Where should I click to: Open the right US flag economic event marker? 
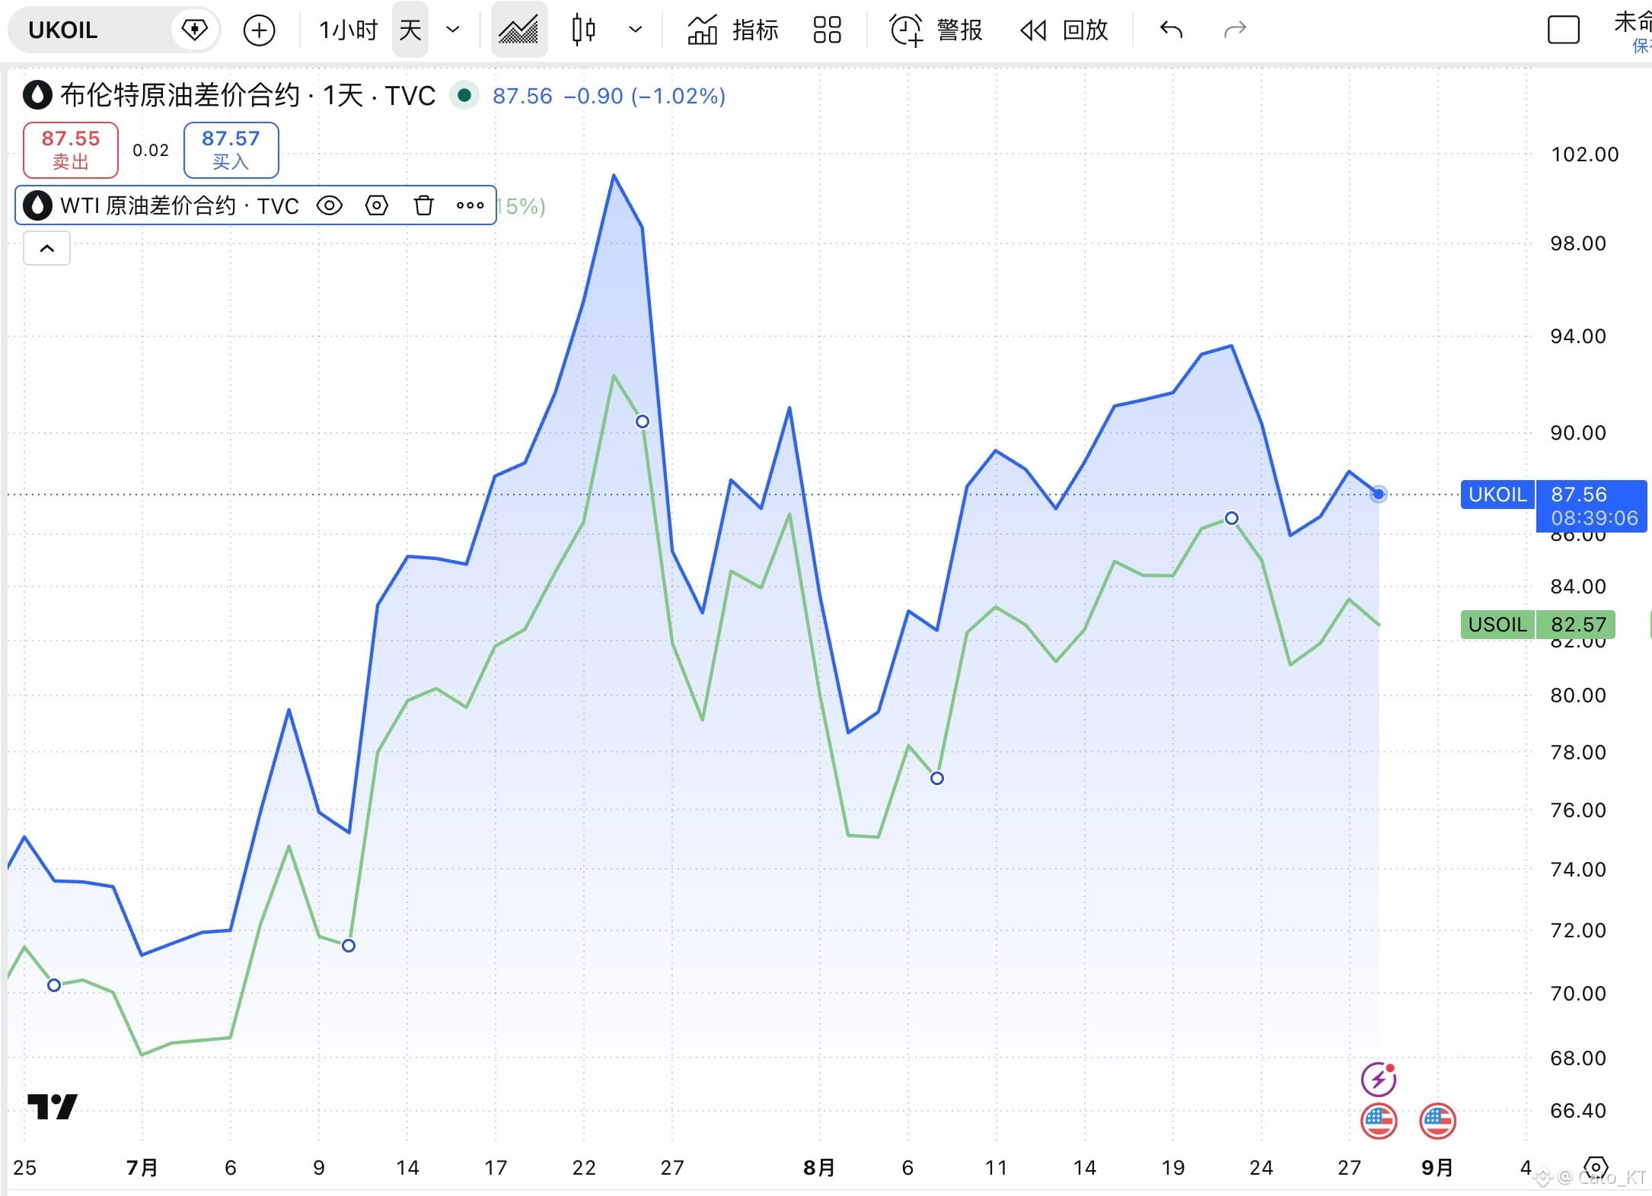(x=1438, y=1121)
